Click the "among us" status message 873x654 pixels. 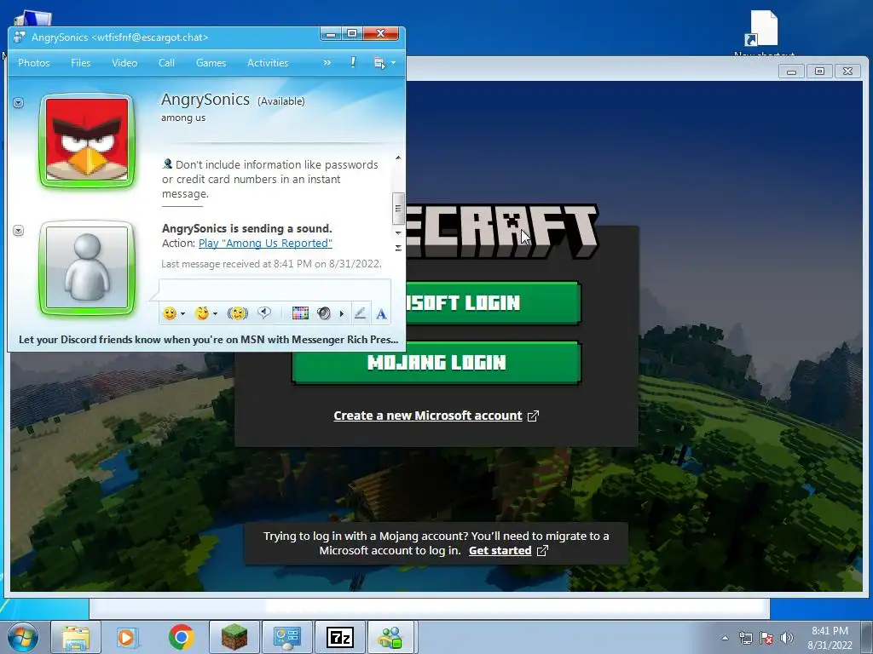pos(183,118)
